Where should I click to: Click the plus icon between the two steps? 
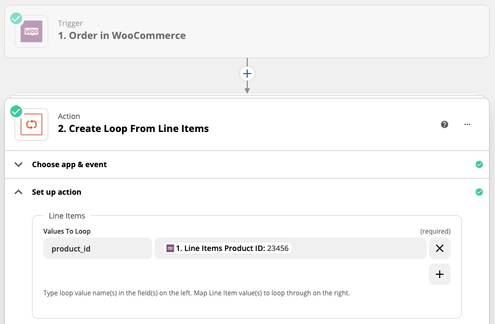tap(247, 73)
